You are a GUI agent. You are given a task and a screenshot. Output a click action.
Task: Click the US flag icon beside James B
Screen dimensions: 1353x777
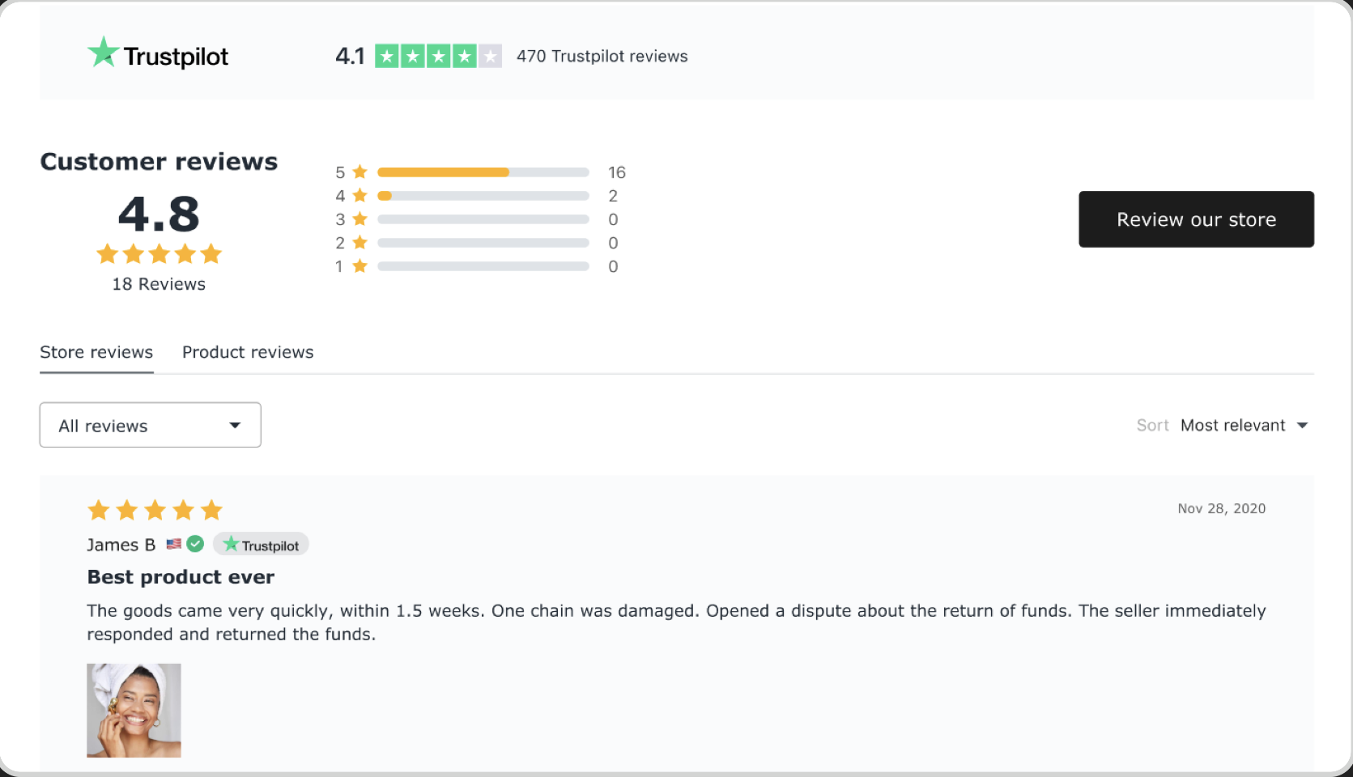(x=172, y=544)
